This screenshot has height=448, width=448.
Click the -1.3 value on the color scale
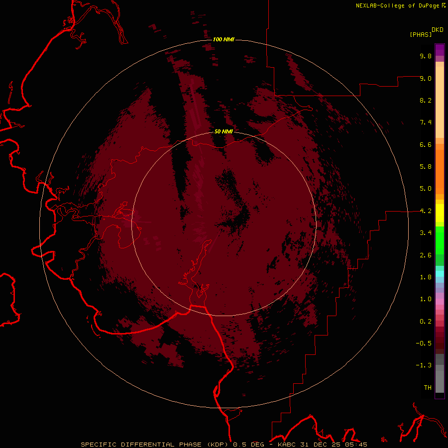(x=424, y=365)
